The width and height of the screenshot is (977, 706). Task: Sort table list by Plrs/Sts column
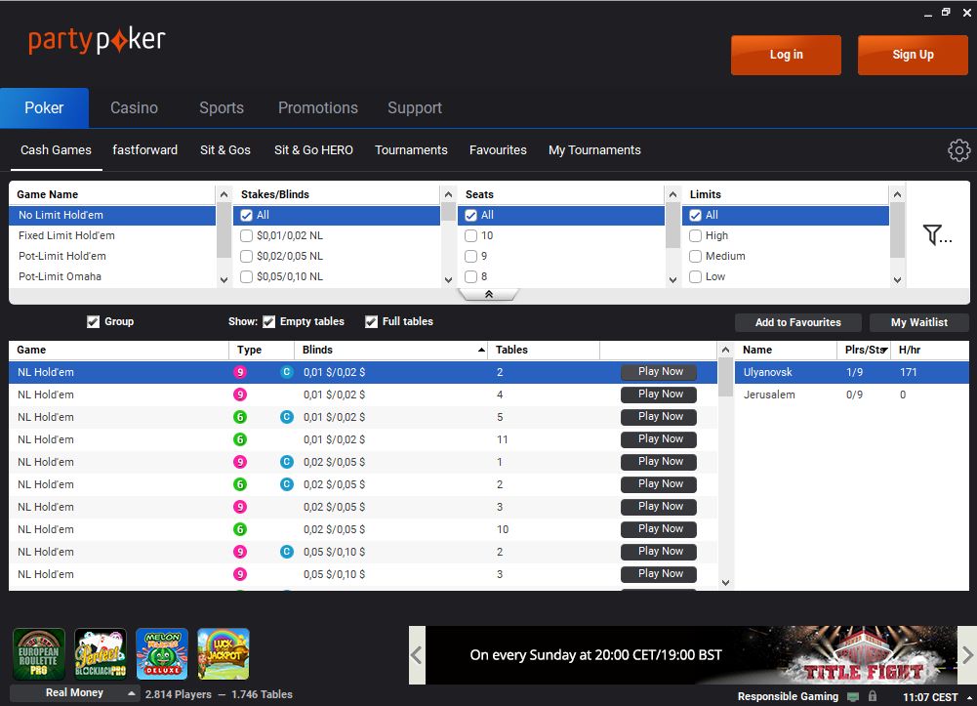click(x=864, y=350)
